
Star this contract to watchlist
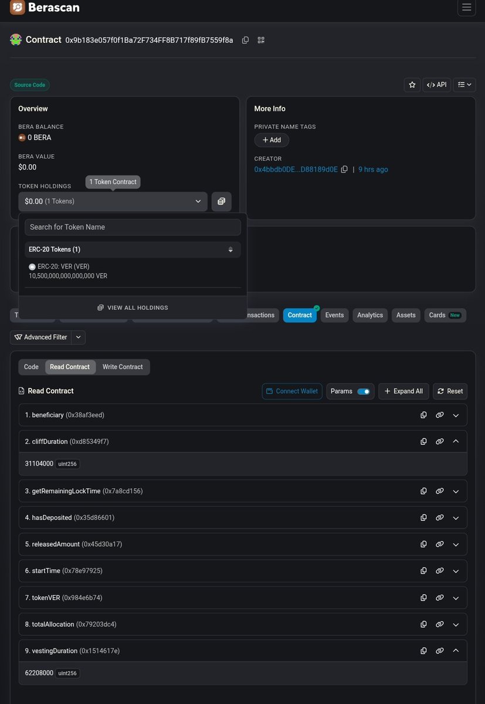[x=412, y=84]
